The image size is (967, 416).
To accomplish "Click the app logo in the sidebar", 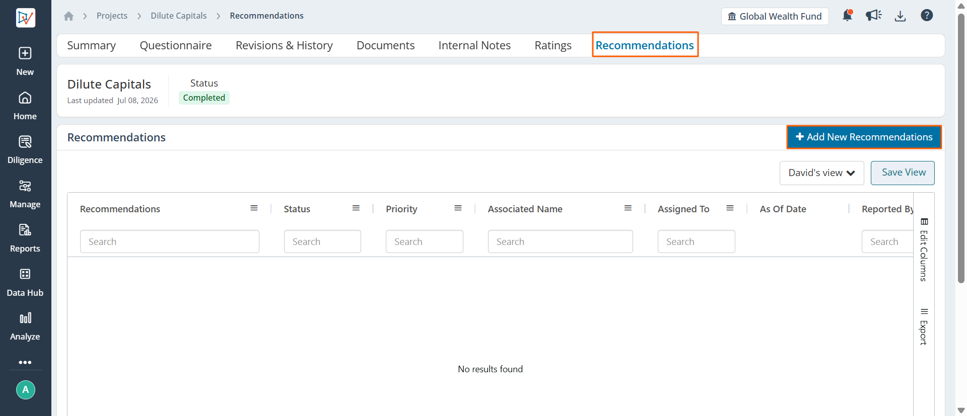I will click(25, 18).
